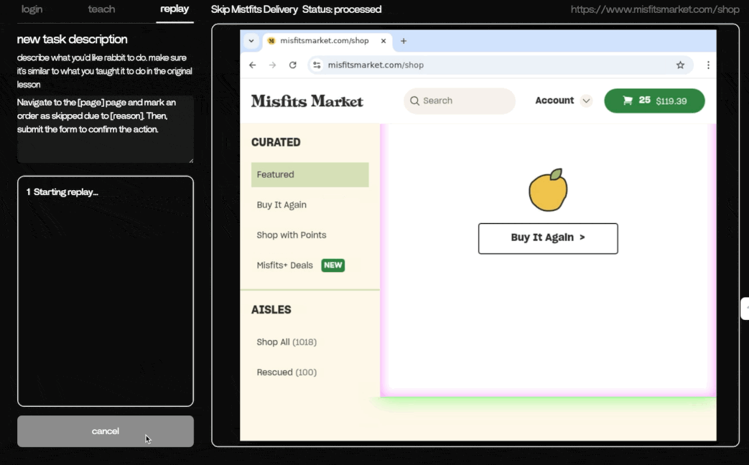749x465 pixels.
Task: Expand the Account dropdown chevron
Action: (586, 101)
